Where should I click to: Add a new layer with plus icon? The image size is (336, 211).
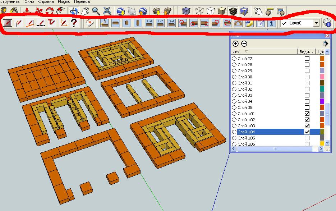pyautogui.click(x=235, y=43)
